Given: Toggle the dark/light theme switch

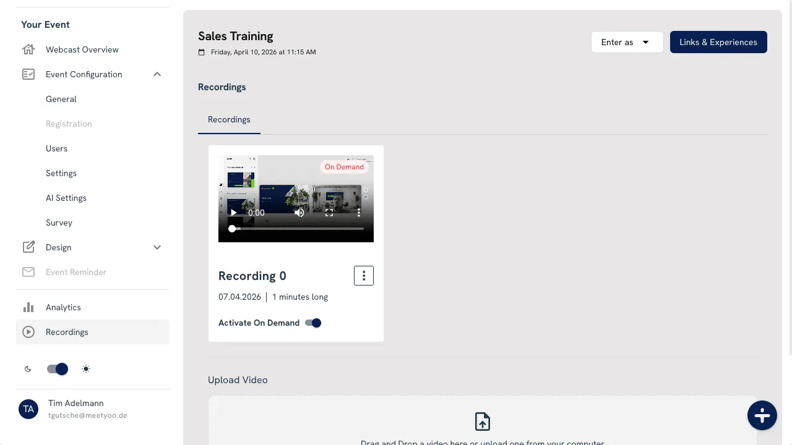Looking at the screenshot, I should coord(58,369).
